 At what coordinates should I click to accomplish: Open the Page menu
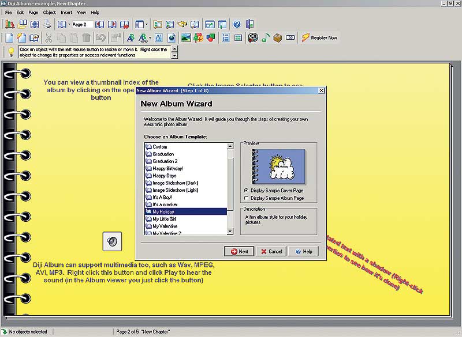click(x=33, y=12)
